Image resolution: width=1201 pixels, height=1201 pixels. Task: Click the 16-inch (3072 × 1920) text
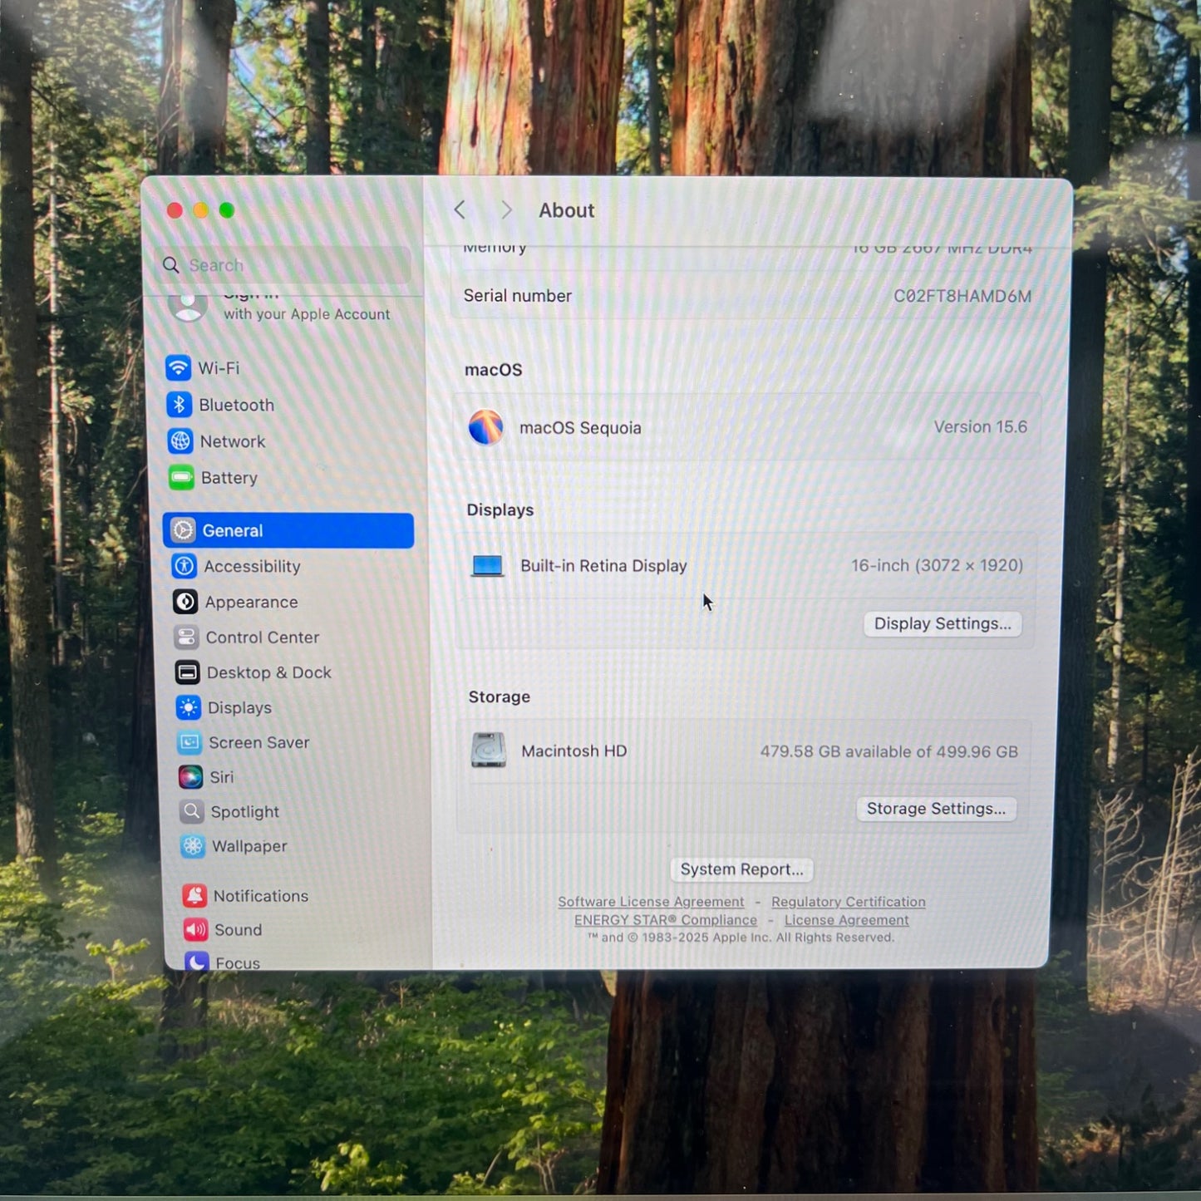click(x=937, y=566)
